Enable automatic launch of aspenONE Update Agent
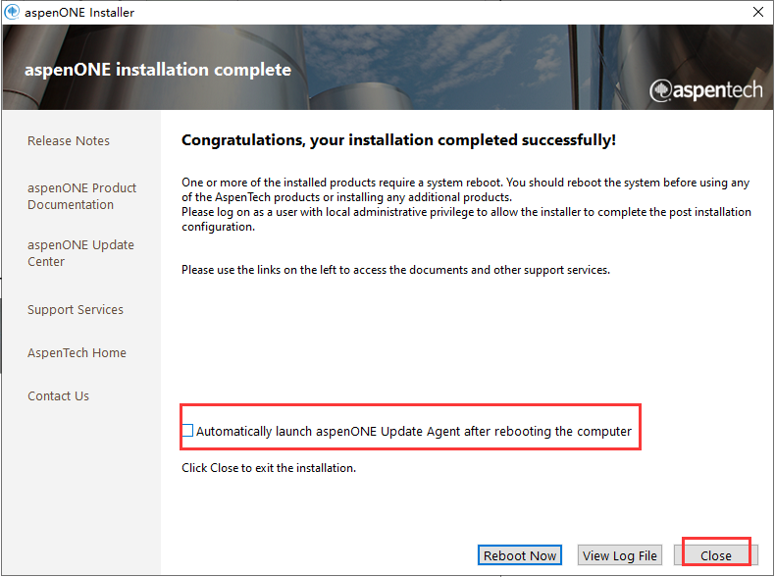 pyautogui.click(x=188, y=431)
